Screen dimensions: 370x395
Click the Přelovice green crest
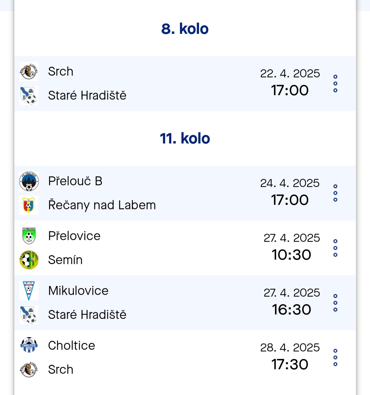point(29,236)
